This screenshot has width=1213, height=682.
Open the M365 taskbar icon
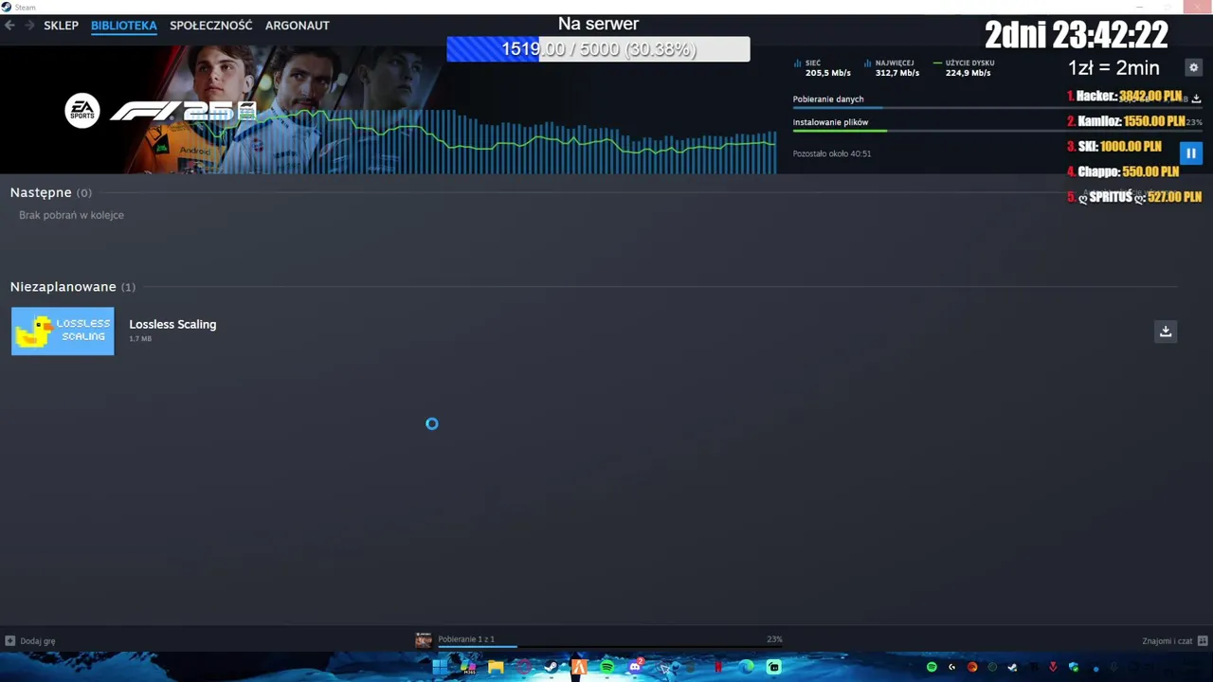(467, 667)
